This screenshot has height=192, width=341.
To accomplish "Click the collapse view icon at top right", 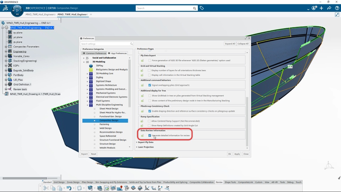I will pyautogui.click(x=337, y=15).
